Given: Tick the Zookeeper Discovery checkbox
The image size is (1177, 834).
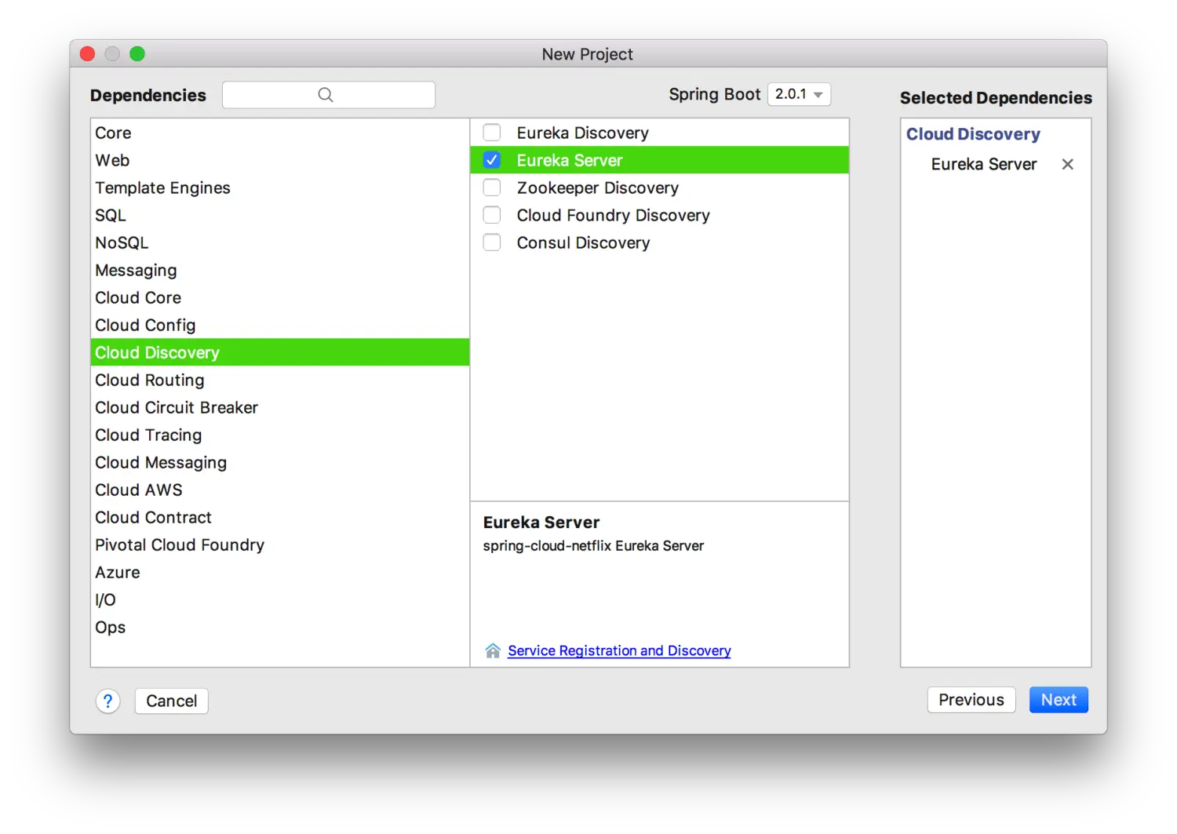Looking at the screenshot, I should tap(492, 188).
